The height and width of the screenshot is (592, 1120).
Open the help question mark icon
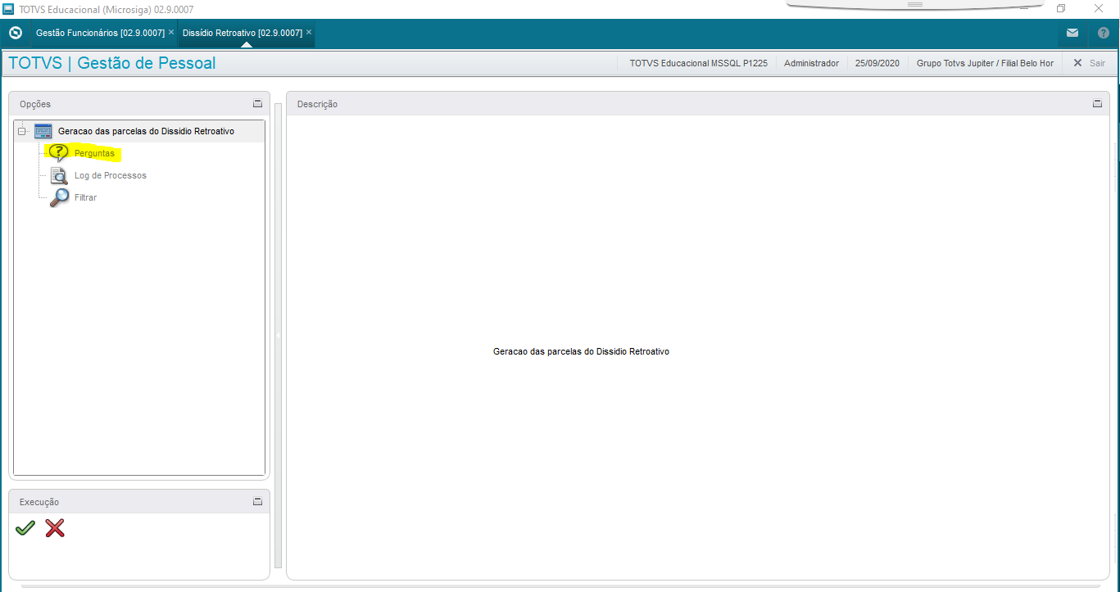[x=1103, y=34]
